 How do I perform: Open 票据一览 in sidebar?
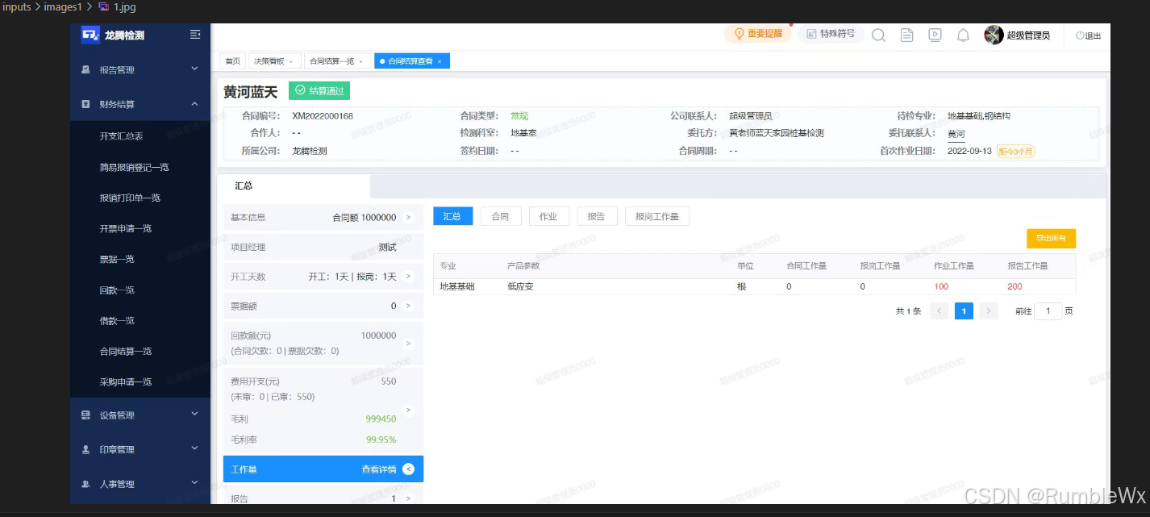(117, 259)
